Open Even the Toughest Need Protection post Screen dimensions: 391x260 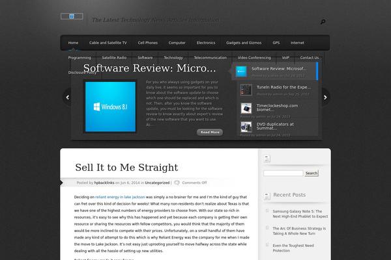(293, 248)
